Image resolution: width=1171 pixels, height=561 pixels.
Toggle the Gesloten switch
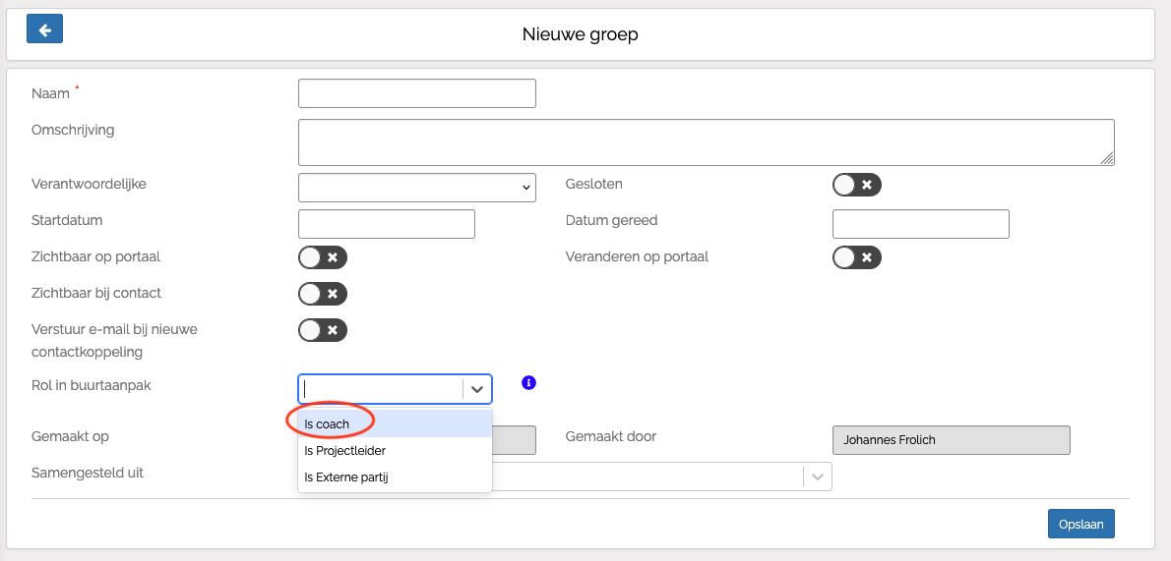[856, 185]
